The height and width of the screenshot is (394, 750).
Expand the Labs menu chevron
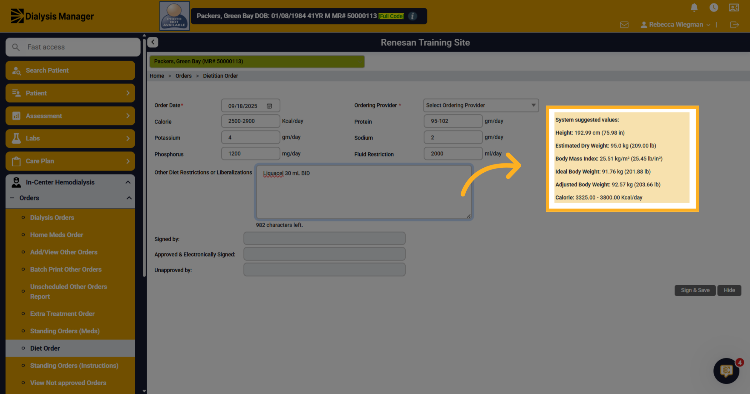[128, 138]
